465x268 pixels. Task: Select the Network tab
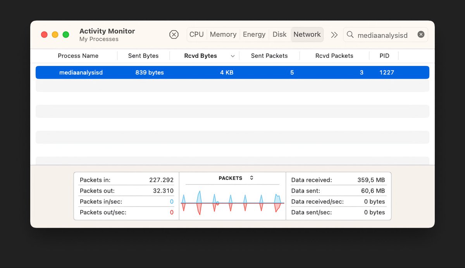(307, 35)
